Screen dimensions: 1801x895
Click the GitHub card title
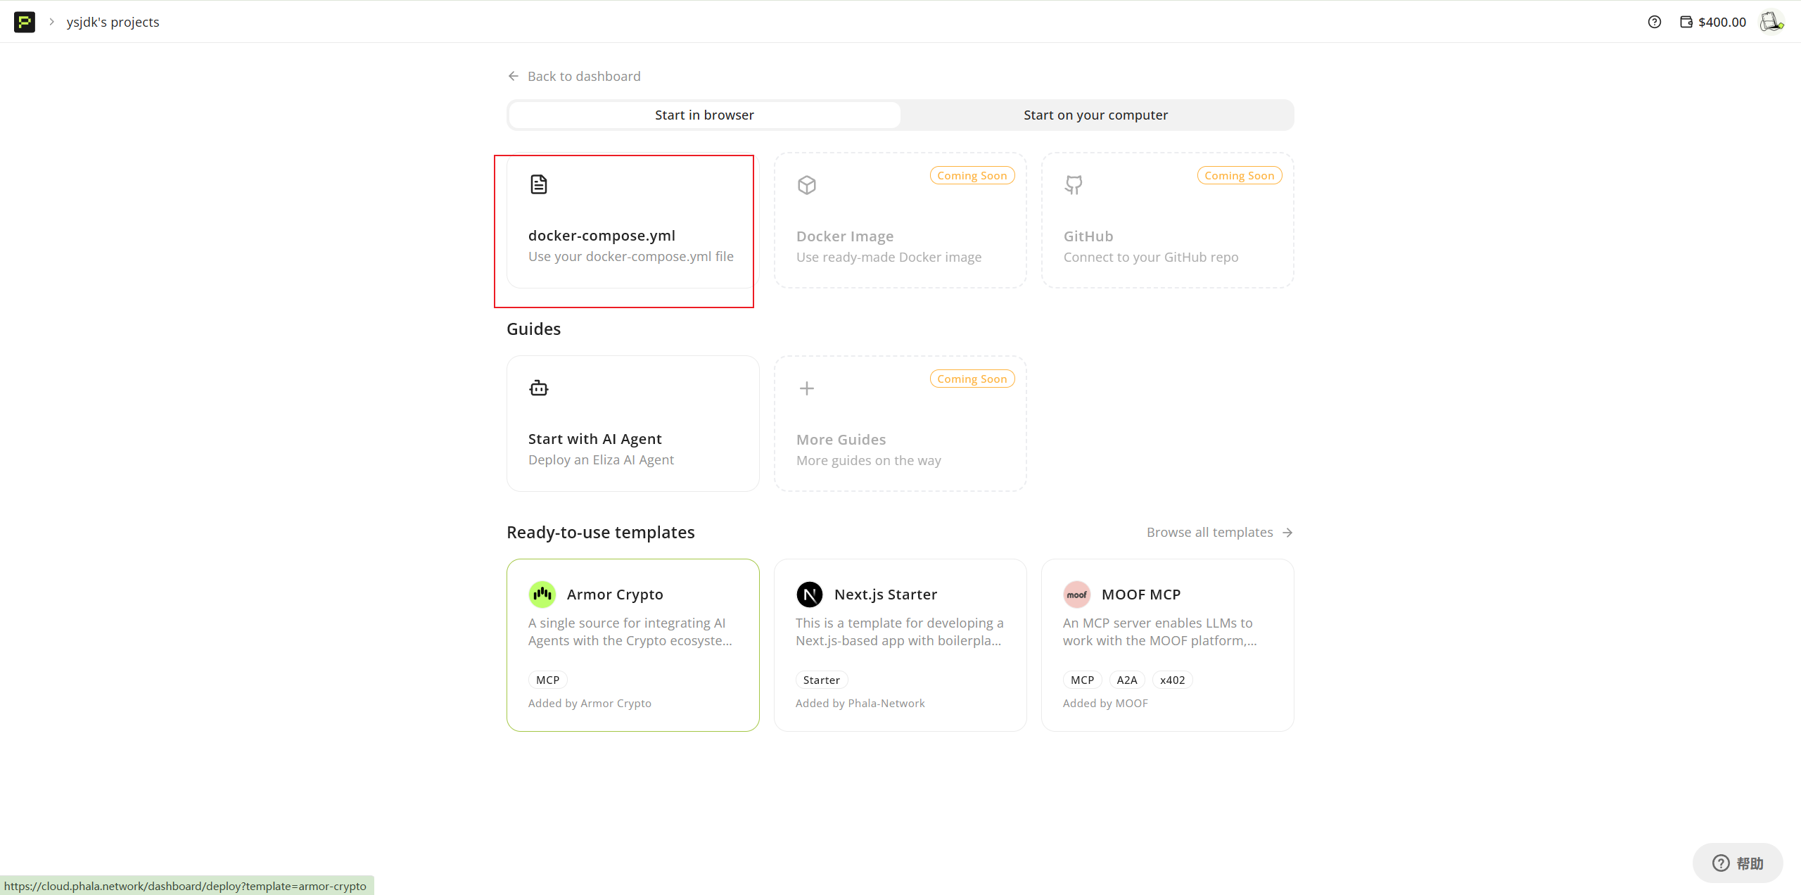coord(1088,236)
